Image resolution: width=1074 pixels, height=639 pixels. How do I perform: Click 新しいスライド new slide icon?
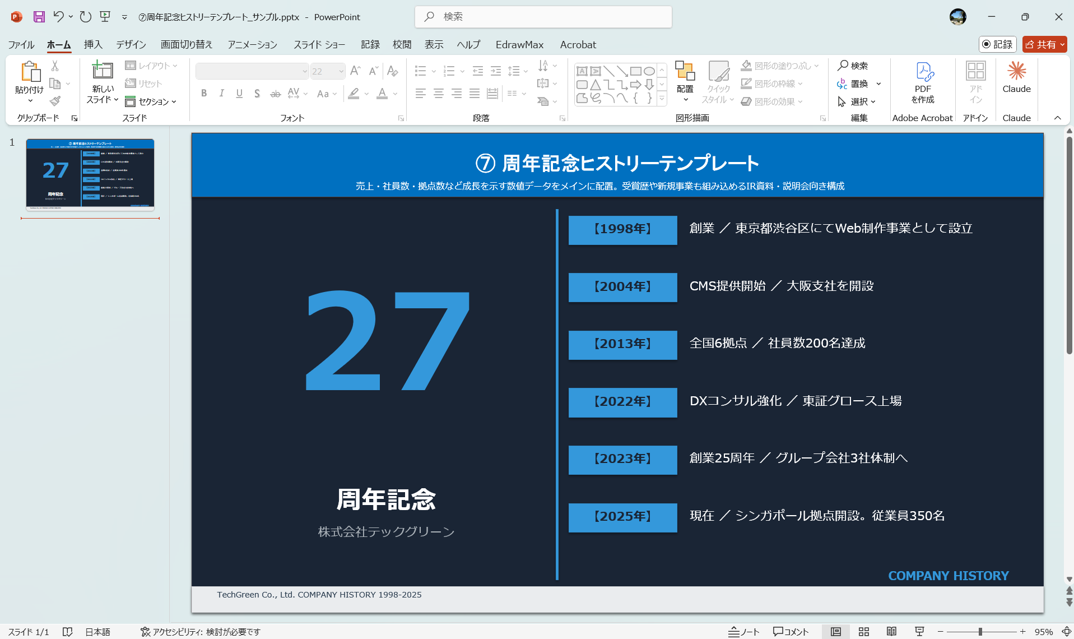(x=103, y=70)
